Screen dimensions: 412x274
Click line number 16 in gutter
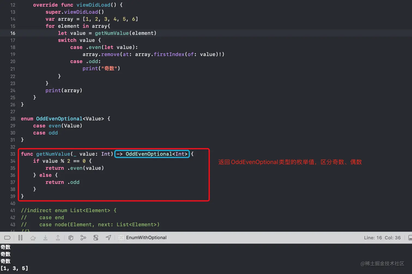(13, 33)
